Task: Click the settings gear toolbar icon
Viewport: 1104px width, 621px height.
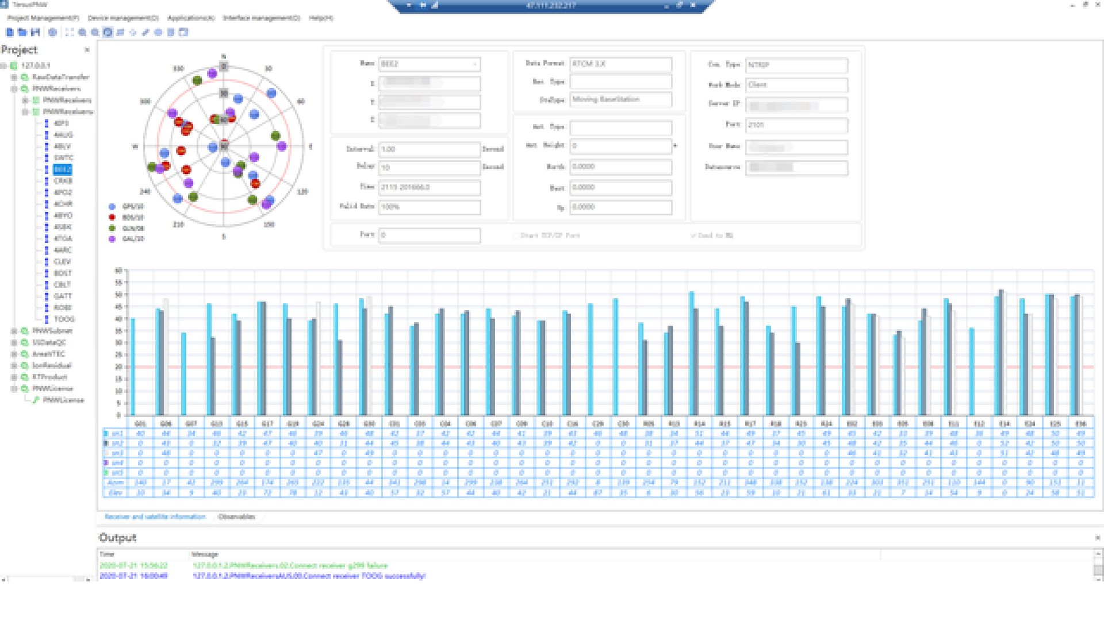Action: pyautogui.click(x=52, y=32)
